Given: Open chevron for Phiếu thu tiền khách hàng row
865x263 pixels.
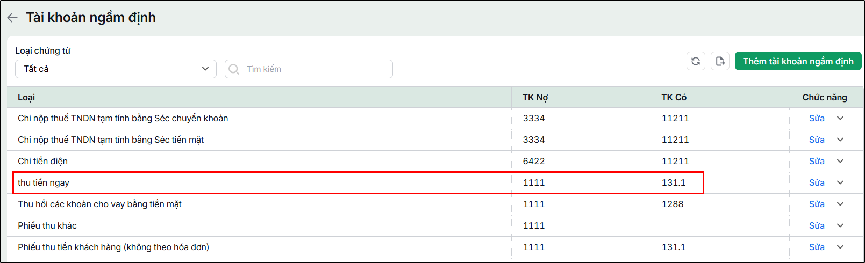Looking at the screenshot, I should 840,247.
